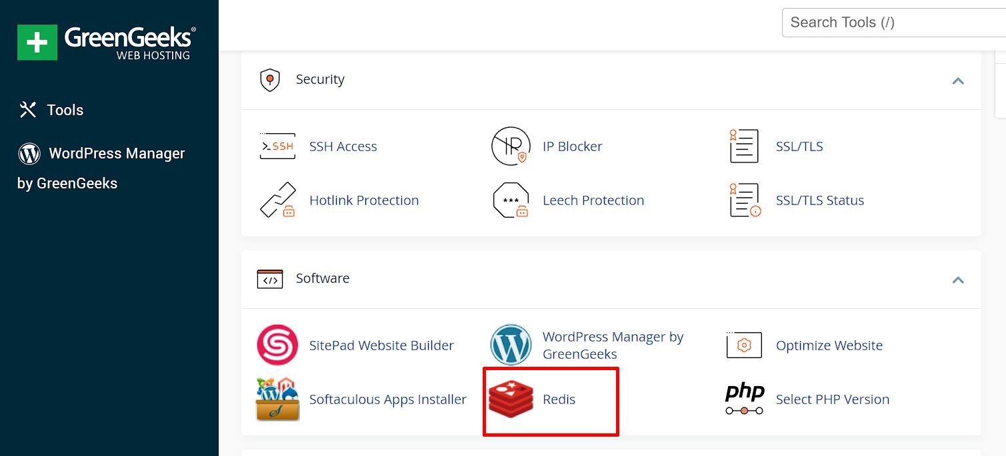Open WordPress Manager by GreenGeeks sidebar item
Image resolution: width=1006 pixels, height=456 pixels.
tap(101, 168)
